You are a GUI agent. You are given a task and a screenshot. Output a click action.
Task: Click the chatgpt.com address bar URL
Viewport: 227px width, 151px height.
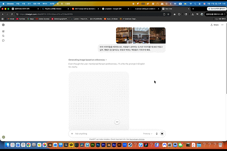click(46, 14)
